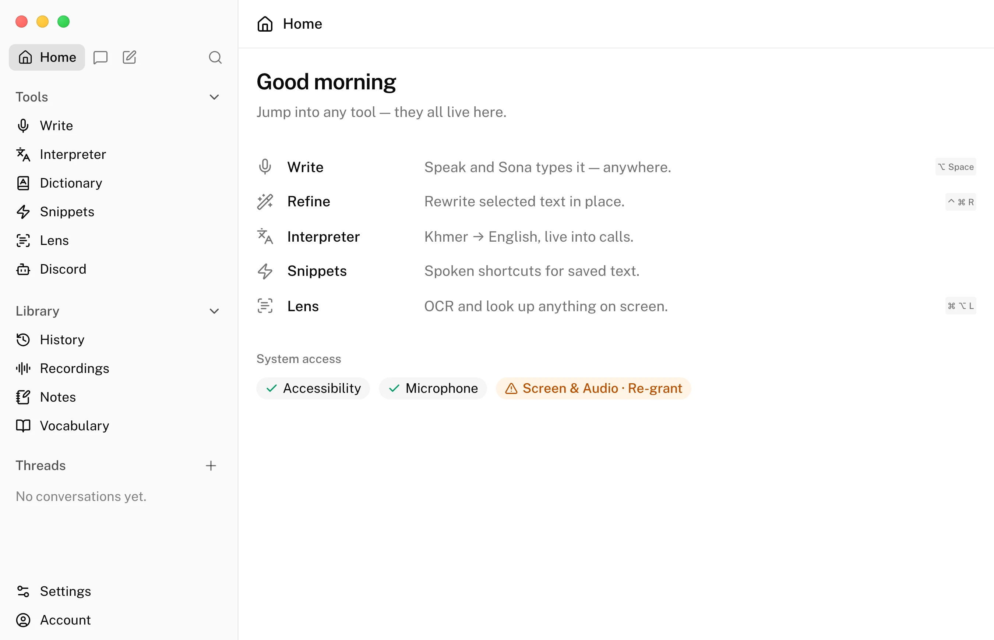The width and height of the screenshot is (994, 640).
Task: Click the 'System access' label
Action: [x=299, y=359]
